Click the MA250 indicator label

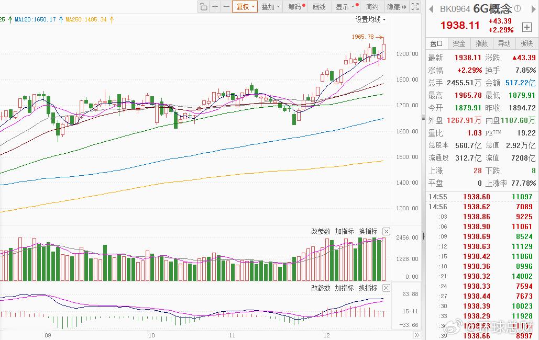coord(86,19)
